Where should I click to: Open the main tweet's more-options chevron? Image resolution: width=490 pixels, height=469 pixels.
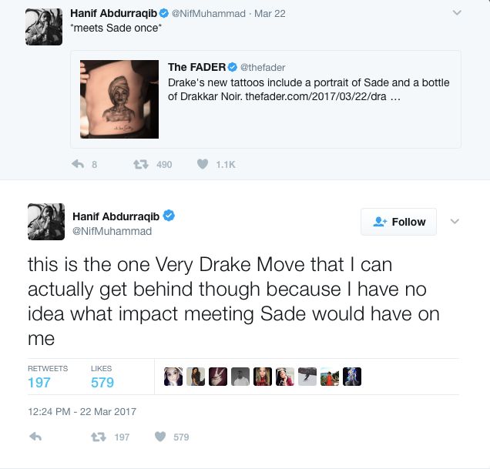[455, 222]
